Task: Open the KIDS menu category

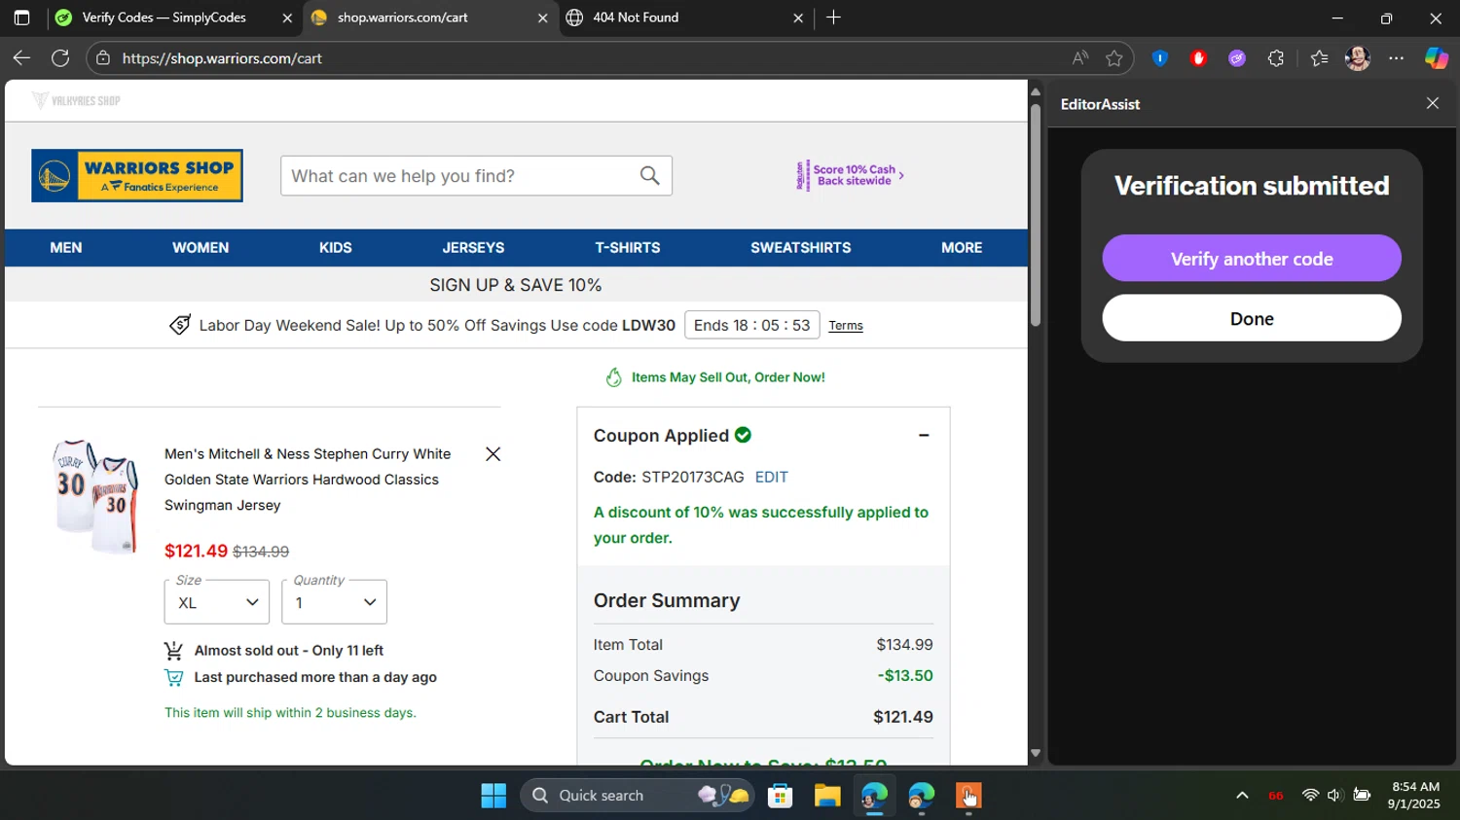Action: coord(336,248)
